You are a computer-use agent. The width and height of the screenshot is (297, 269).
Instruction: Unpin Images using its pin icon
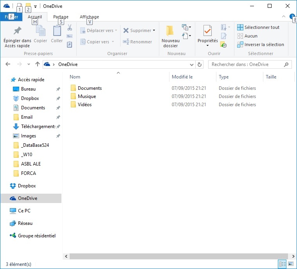(x=58, y=136)
